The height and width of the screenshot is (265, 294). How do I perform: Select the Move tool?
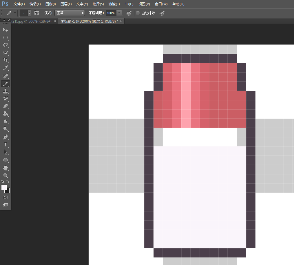pyautogui.click(x=6, y=30)
